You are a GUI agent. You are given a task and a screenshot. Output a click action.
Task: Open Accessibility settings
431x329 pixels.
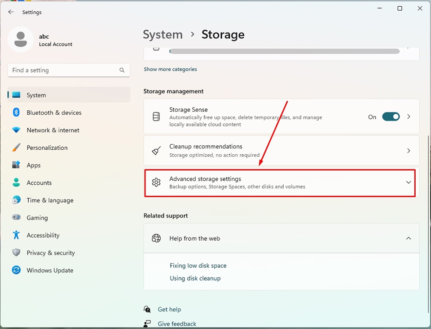click(x=69, y=235)
